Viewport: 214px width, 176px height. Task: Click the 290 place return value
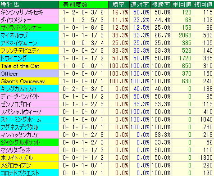point(204,165)
